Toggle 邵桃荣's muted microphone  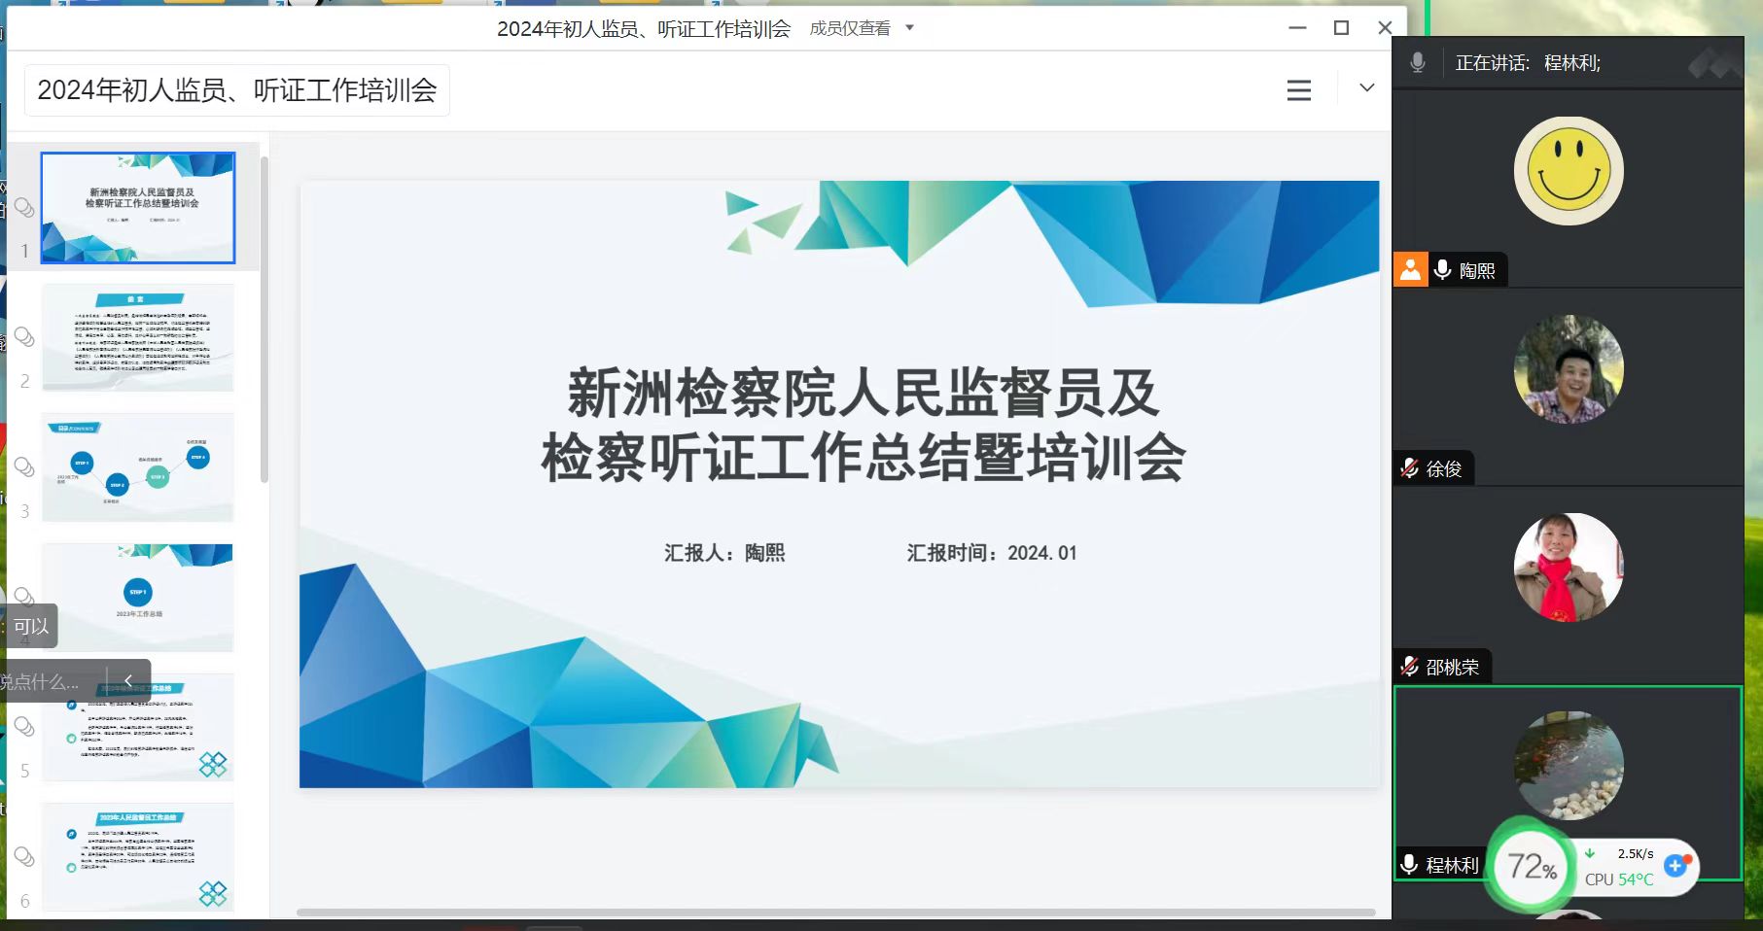(x=1409, y=667)
